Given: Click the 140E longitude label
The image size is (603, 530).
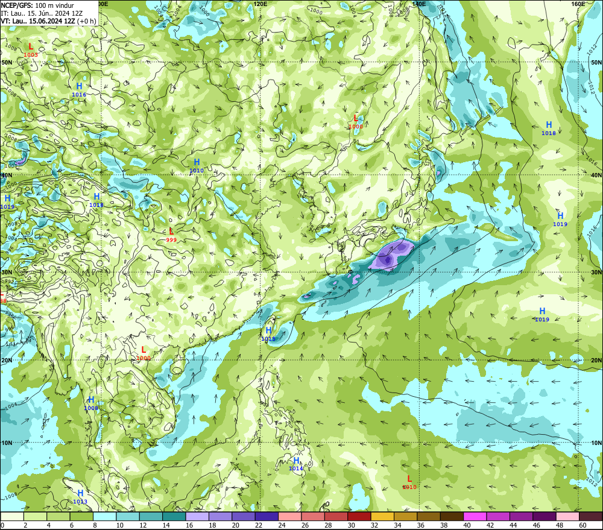Looking at the screenshot, I should point(419,4).
